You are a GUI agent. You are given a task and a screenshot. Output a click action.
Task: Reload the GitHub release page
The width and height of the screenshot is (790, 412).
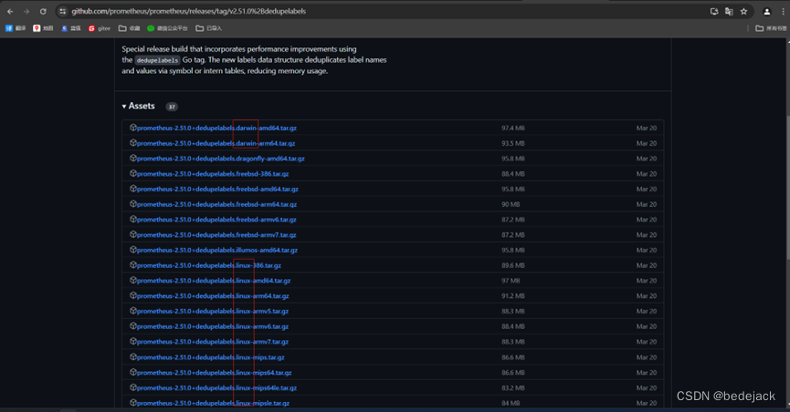click(x=43, y=11)
